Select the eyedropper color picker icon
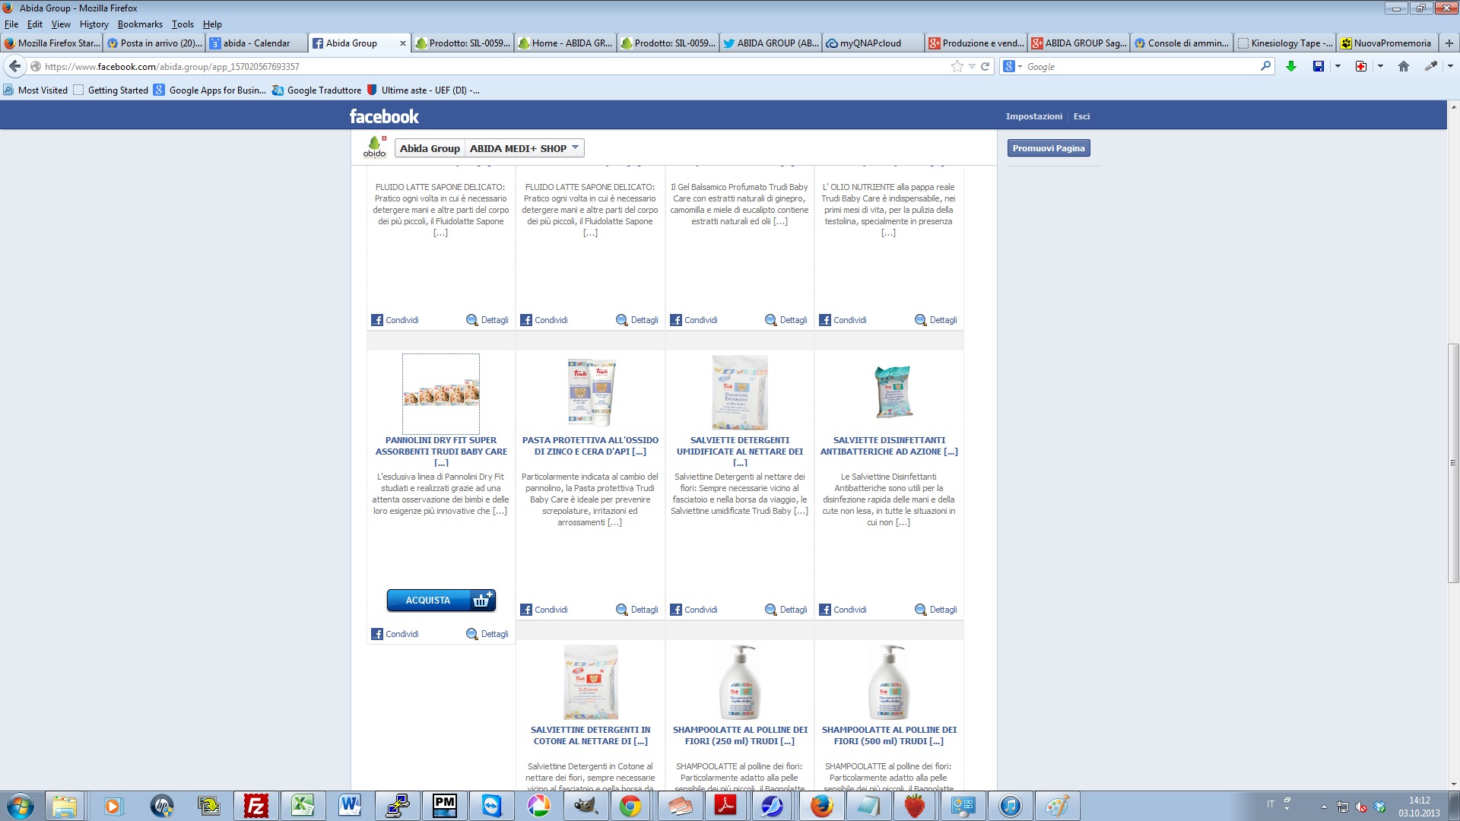The width and height of the screenshot is (1460, 821). click(1430, 66)
